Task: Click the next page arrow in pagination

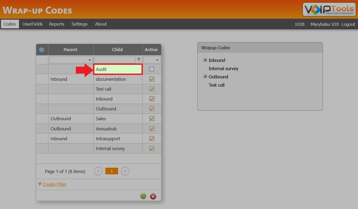Action: click(125, 171)
